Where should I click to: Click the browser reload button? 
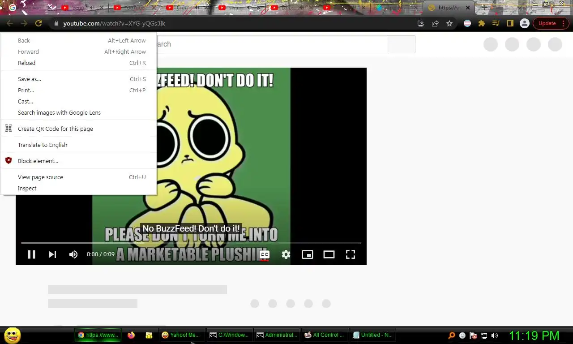click(38, 23)
